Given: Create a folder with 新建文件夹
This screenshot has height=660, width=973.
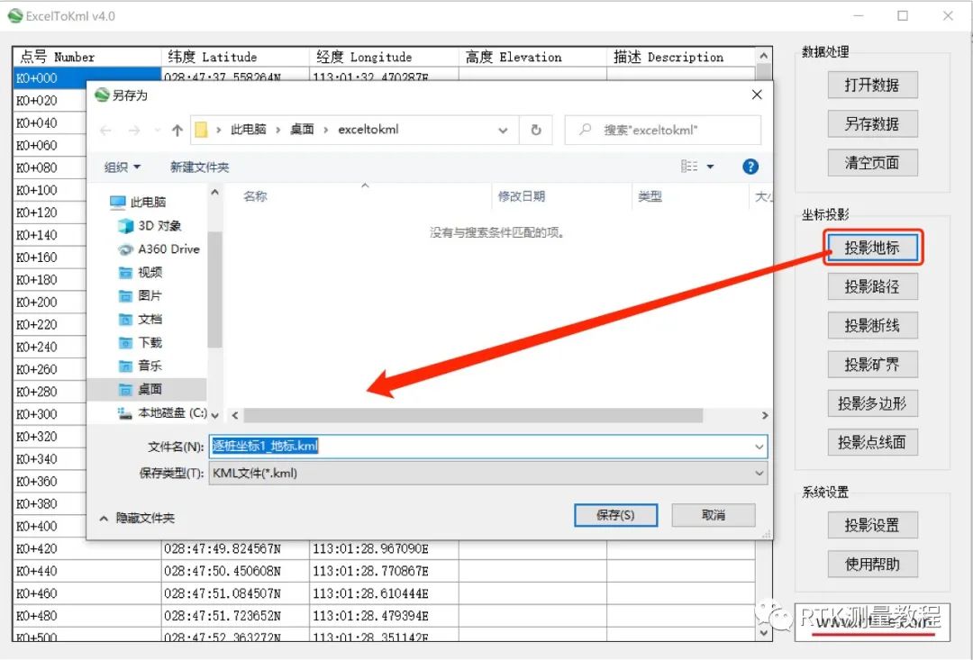Looking at the screenshot, I should pos(199,167).
